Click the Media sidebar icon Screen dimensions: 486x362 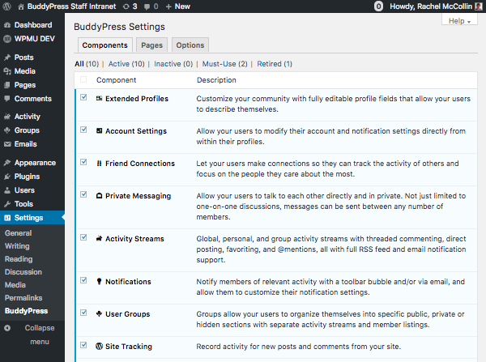click(7, 71)
